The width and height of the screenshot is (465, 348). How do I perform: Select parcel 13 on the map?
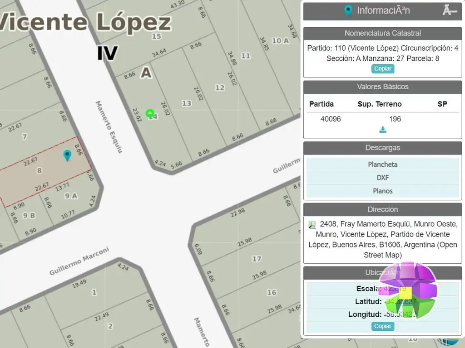[x=187, y=103]
